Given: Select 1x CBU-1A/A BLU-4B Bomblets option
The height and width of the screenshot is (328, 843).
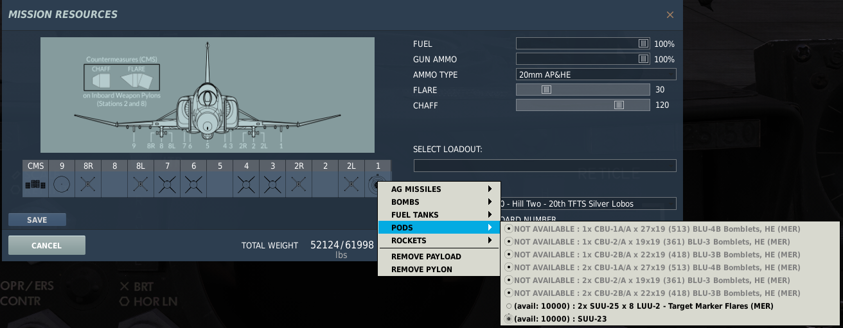Looking at the screenshot, I should [x=670, y=229].
